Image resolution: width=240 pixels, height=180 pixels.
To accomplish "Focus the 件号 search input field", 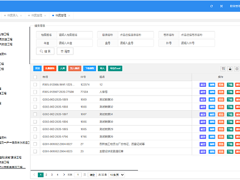I will coord(197,43).
